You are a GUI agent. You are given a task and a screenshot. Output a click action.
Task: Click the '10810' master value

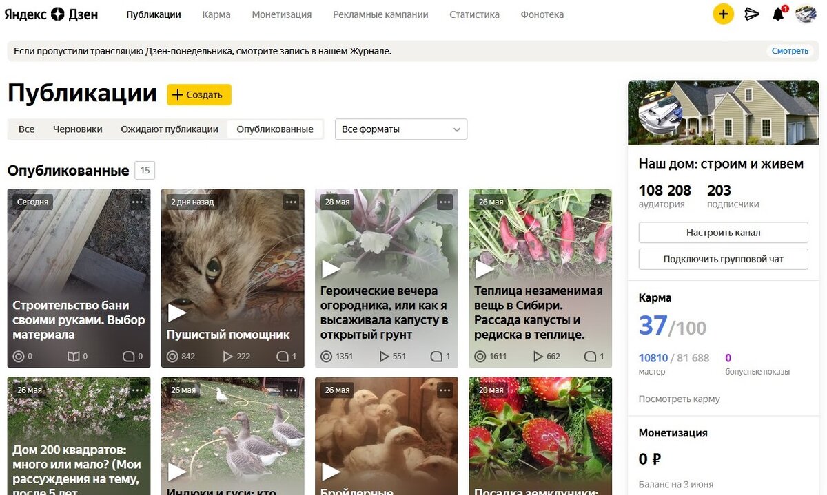pos(653,358)
